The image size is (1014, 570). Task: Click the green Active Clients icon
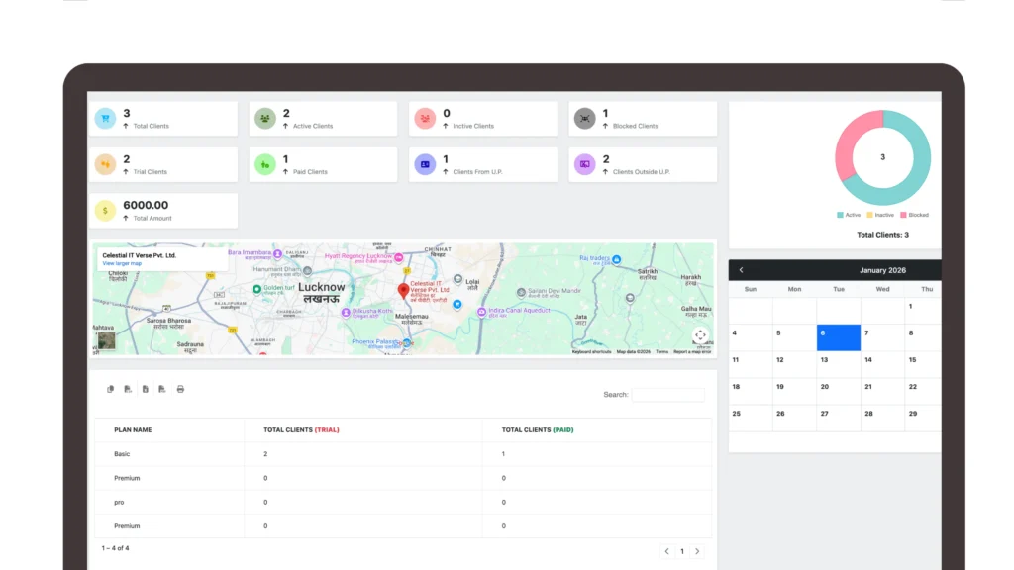pos(264,119)
